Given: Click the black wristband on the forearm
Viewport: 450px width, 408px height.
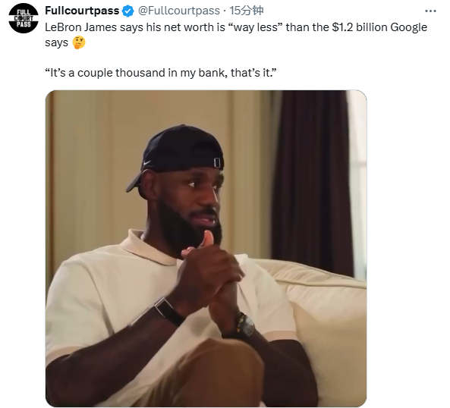Looking at the screenshot, I should coord(169,312).
